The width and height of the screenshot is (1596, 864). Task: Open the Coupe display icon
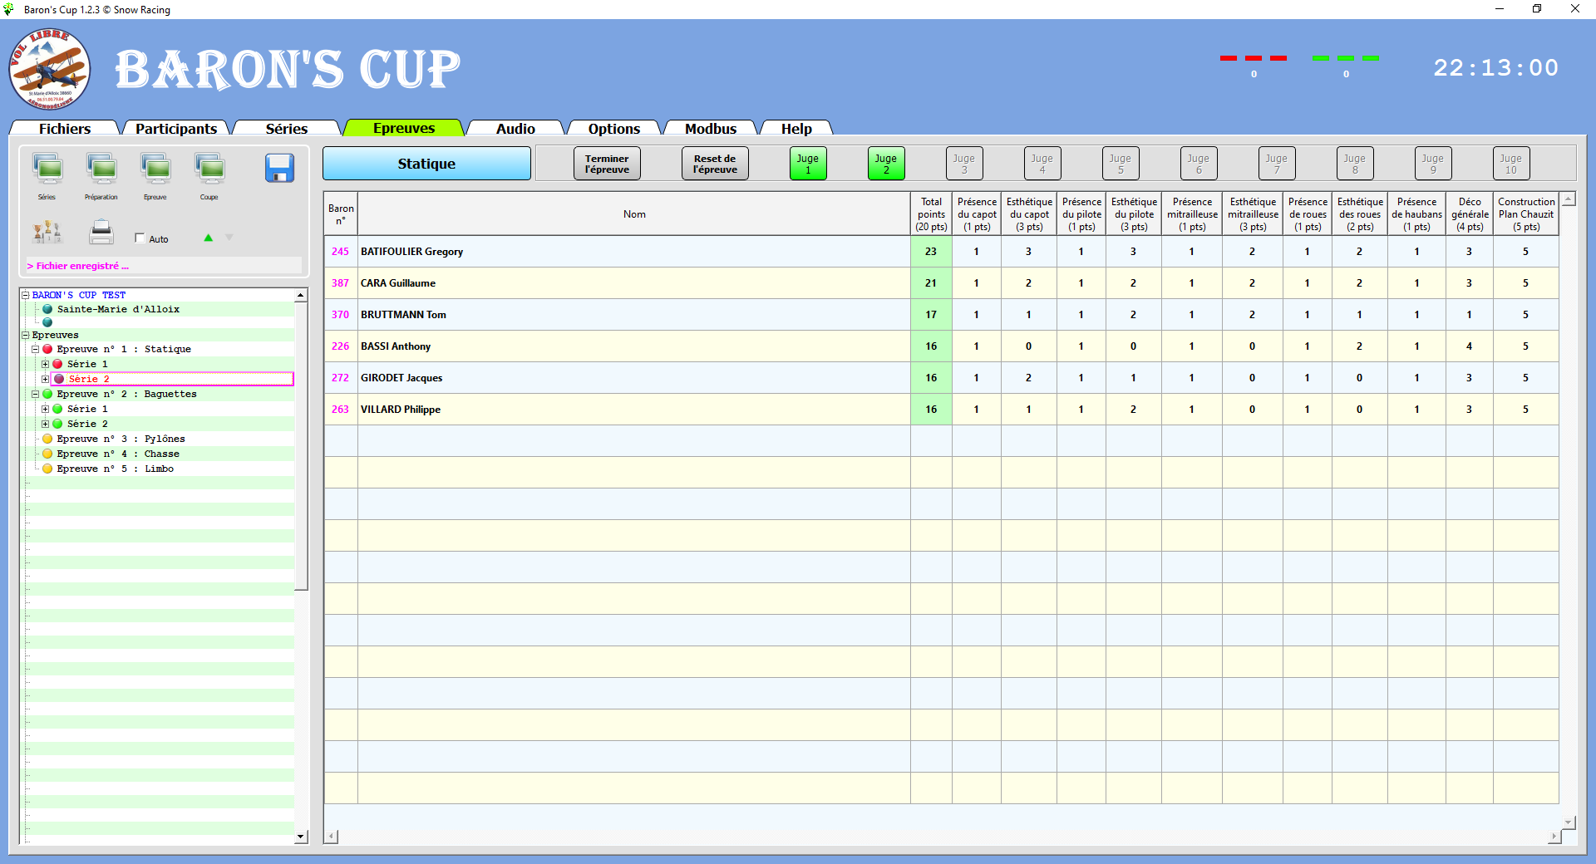209,170
